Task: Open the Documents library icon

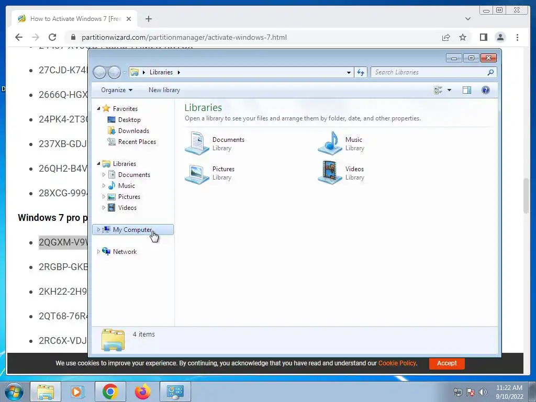Action: [197, 143]
